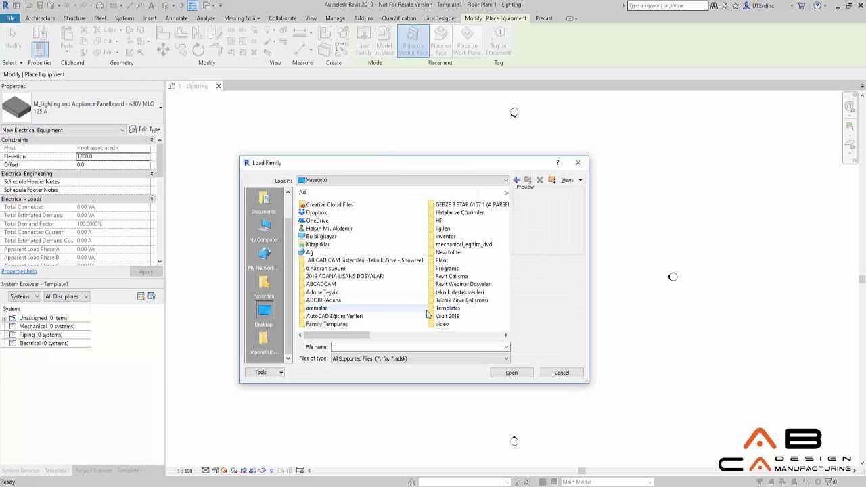The width and height of the screenshot is (866, 487).
Task: Click the print icon in quick access toolbar
Action: pos(99,5)
